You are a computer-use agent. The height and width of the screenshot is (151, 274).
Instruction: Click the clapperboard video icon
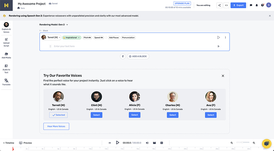click(154, 143)
